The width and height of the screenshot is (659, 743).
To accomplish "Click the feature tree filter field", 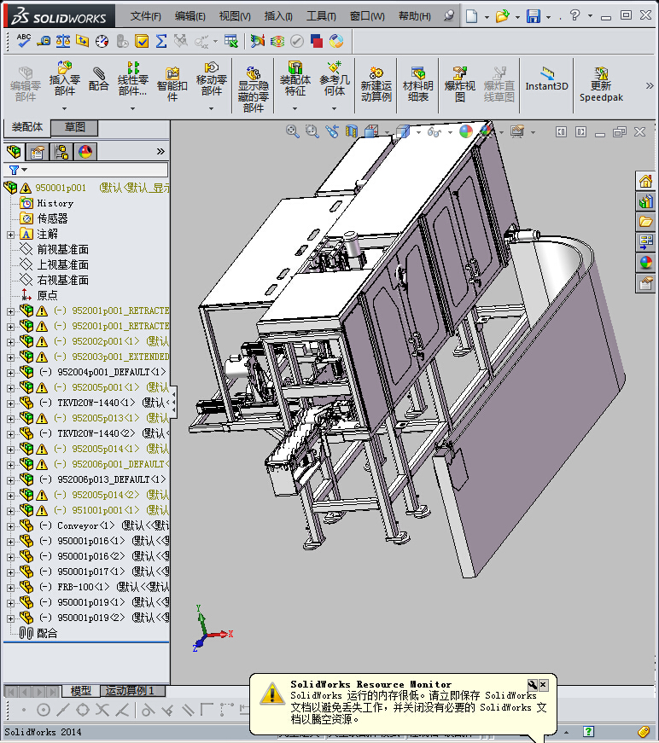I will 86,170.
